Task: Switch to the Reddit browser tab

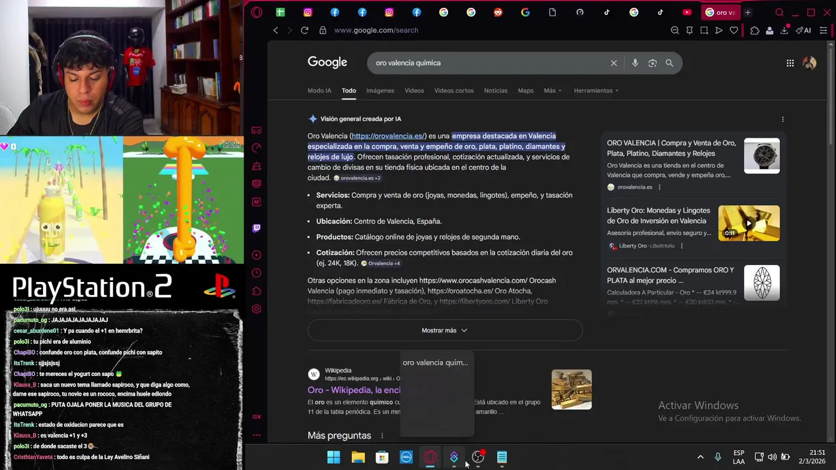Action: pos(498,12)
